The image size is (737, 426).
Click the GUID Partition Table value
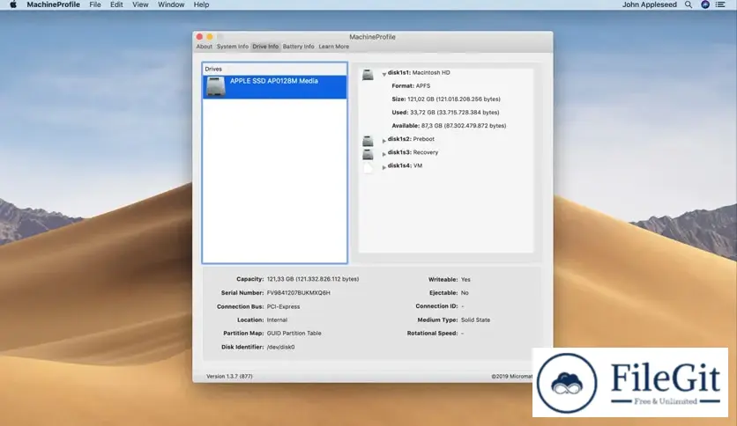click(294, 333)
